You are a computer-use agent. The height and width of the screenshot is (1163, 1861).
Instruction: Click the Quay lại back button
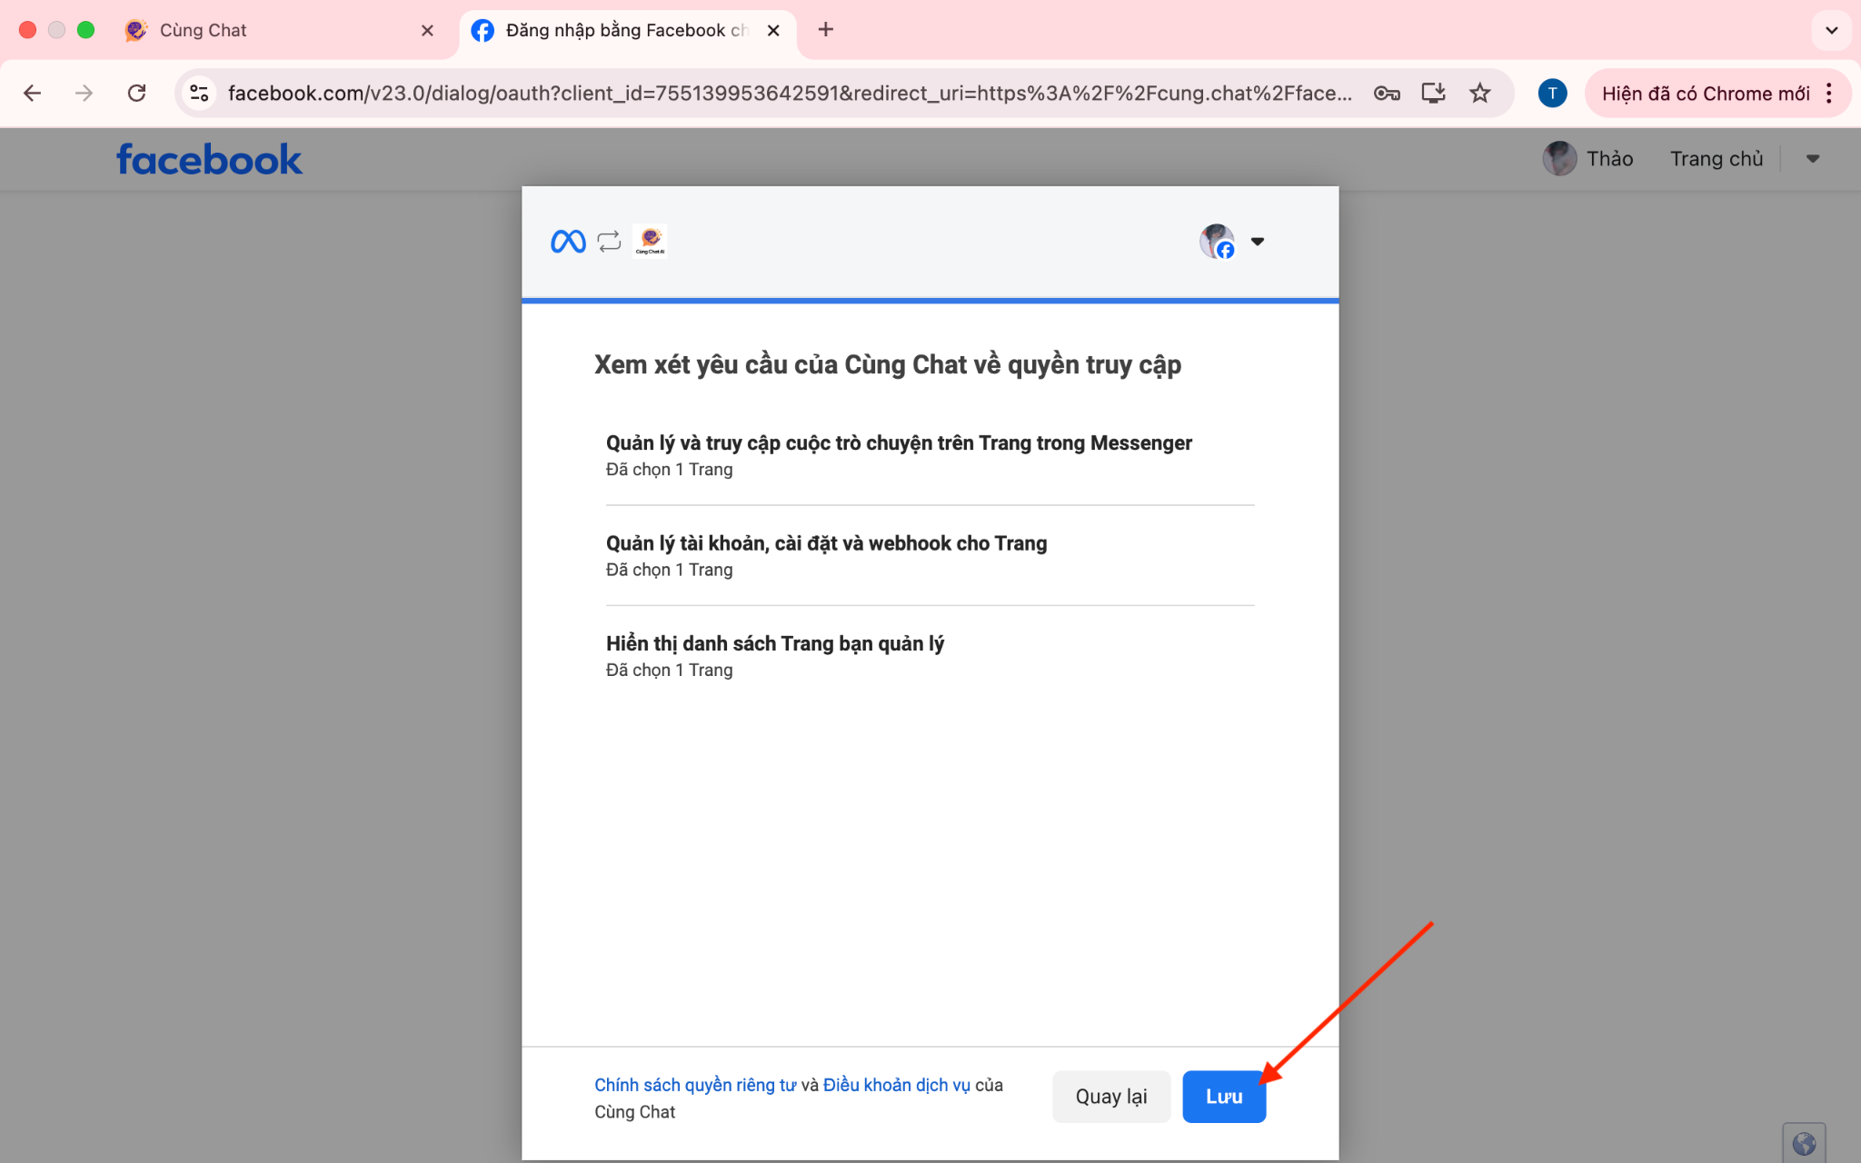click(x=1110, y=1097)
